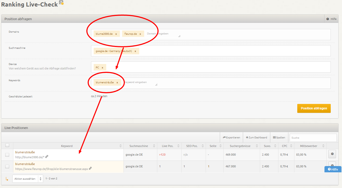Remove the blume2000.de domain tag
This screenshot has width=342, height=188.
click(x=116, y=34)
